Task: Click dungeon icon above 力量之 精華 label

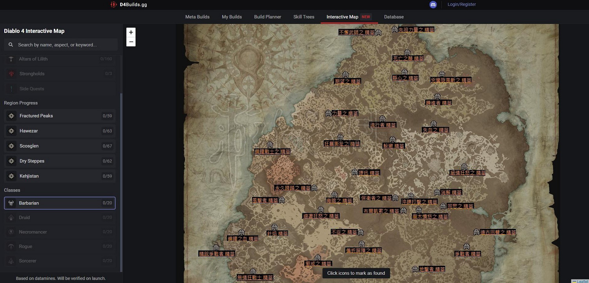Action: 328,113
